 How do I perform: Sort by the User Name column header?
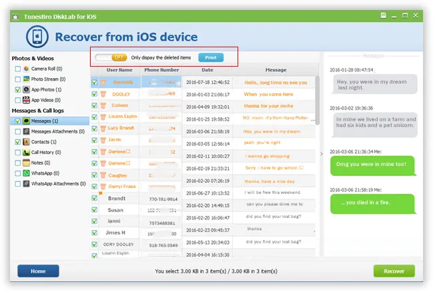point(119,70)
